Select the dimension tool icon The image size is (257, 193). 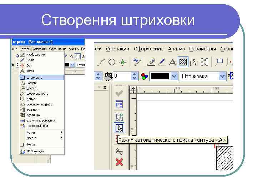point(194,62)
